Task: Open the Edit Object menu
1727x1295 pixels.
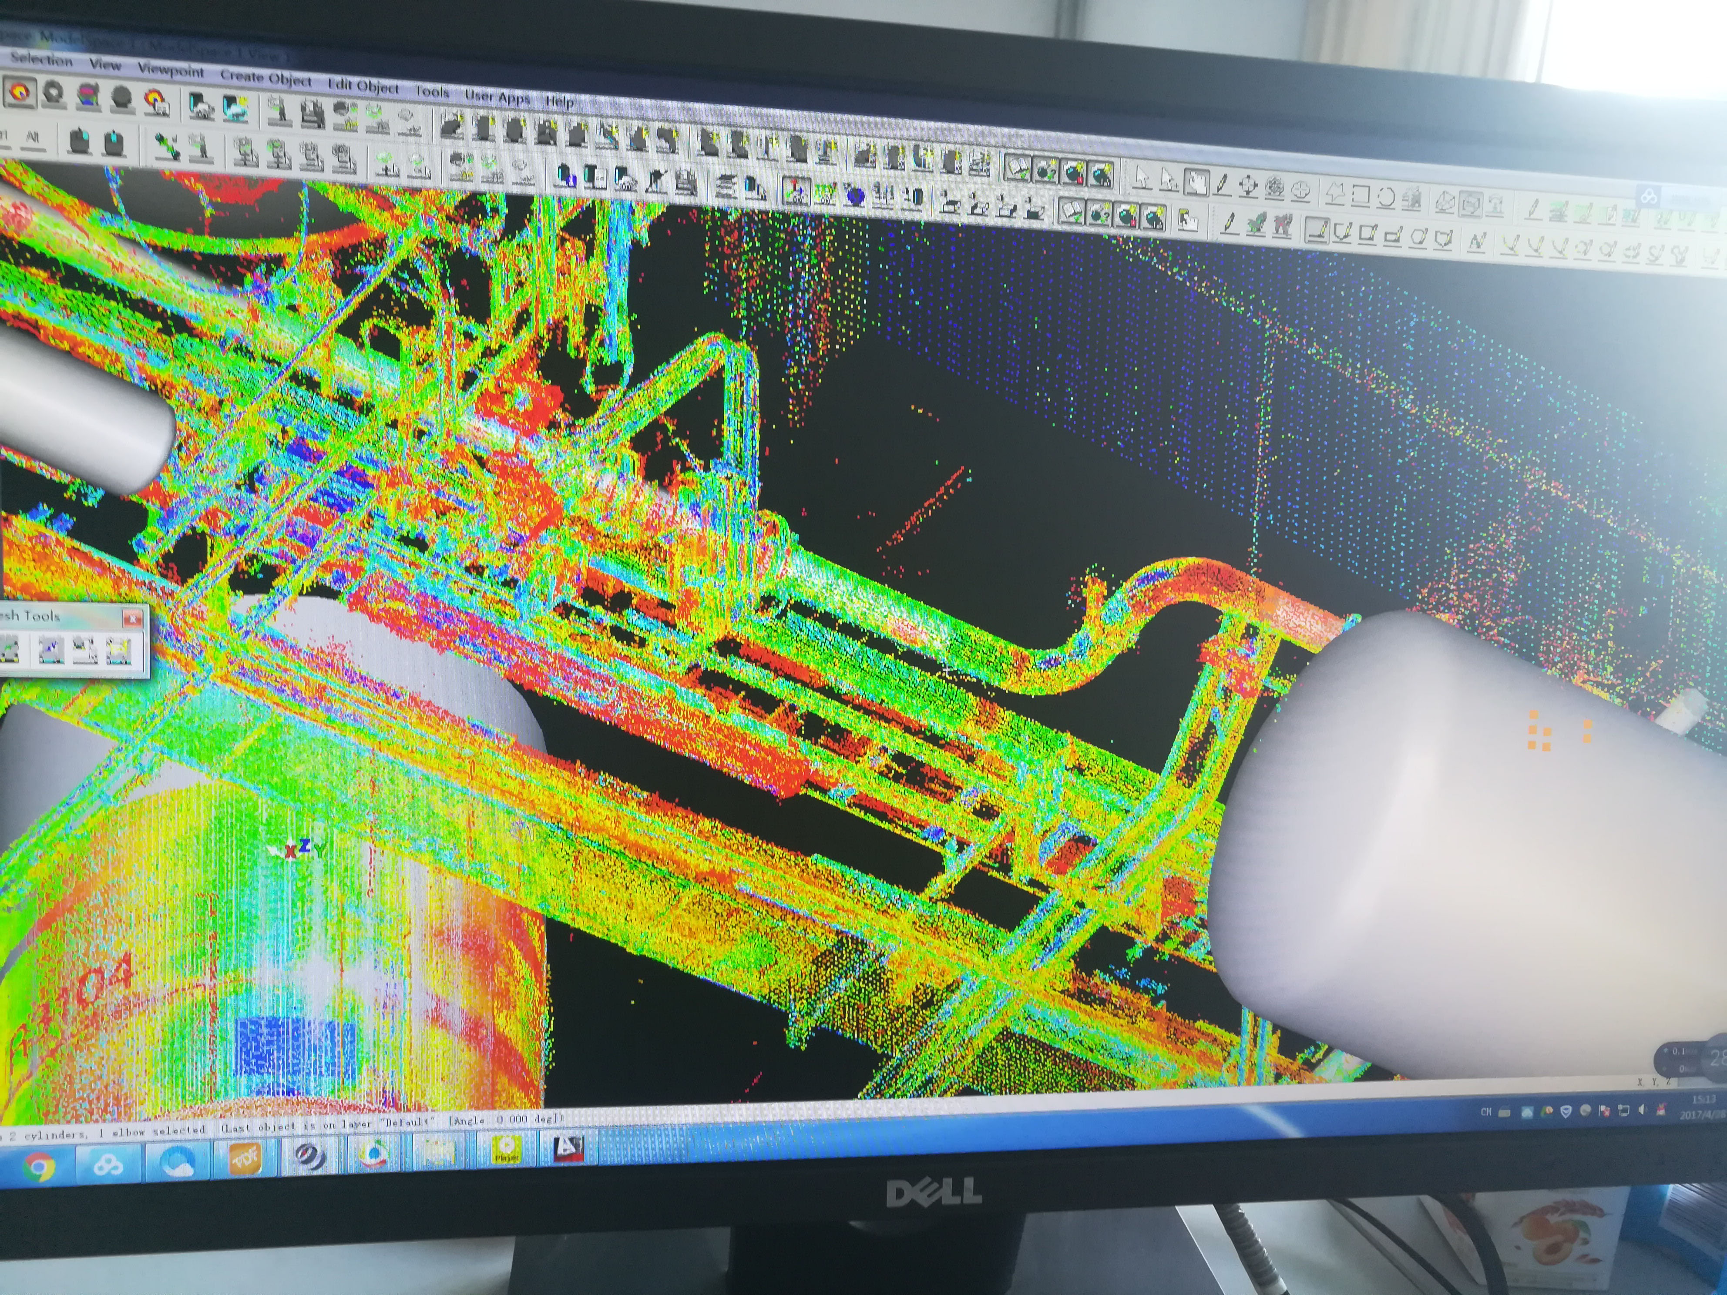Action: point(363,85)
